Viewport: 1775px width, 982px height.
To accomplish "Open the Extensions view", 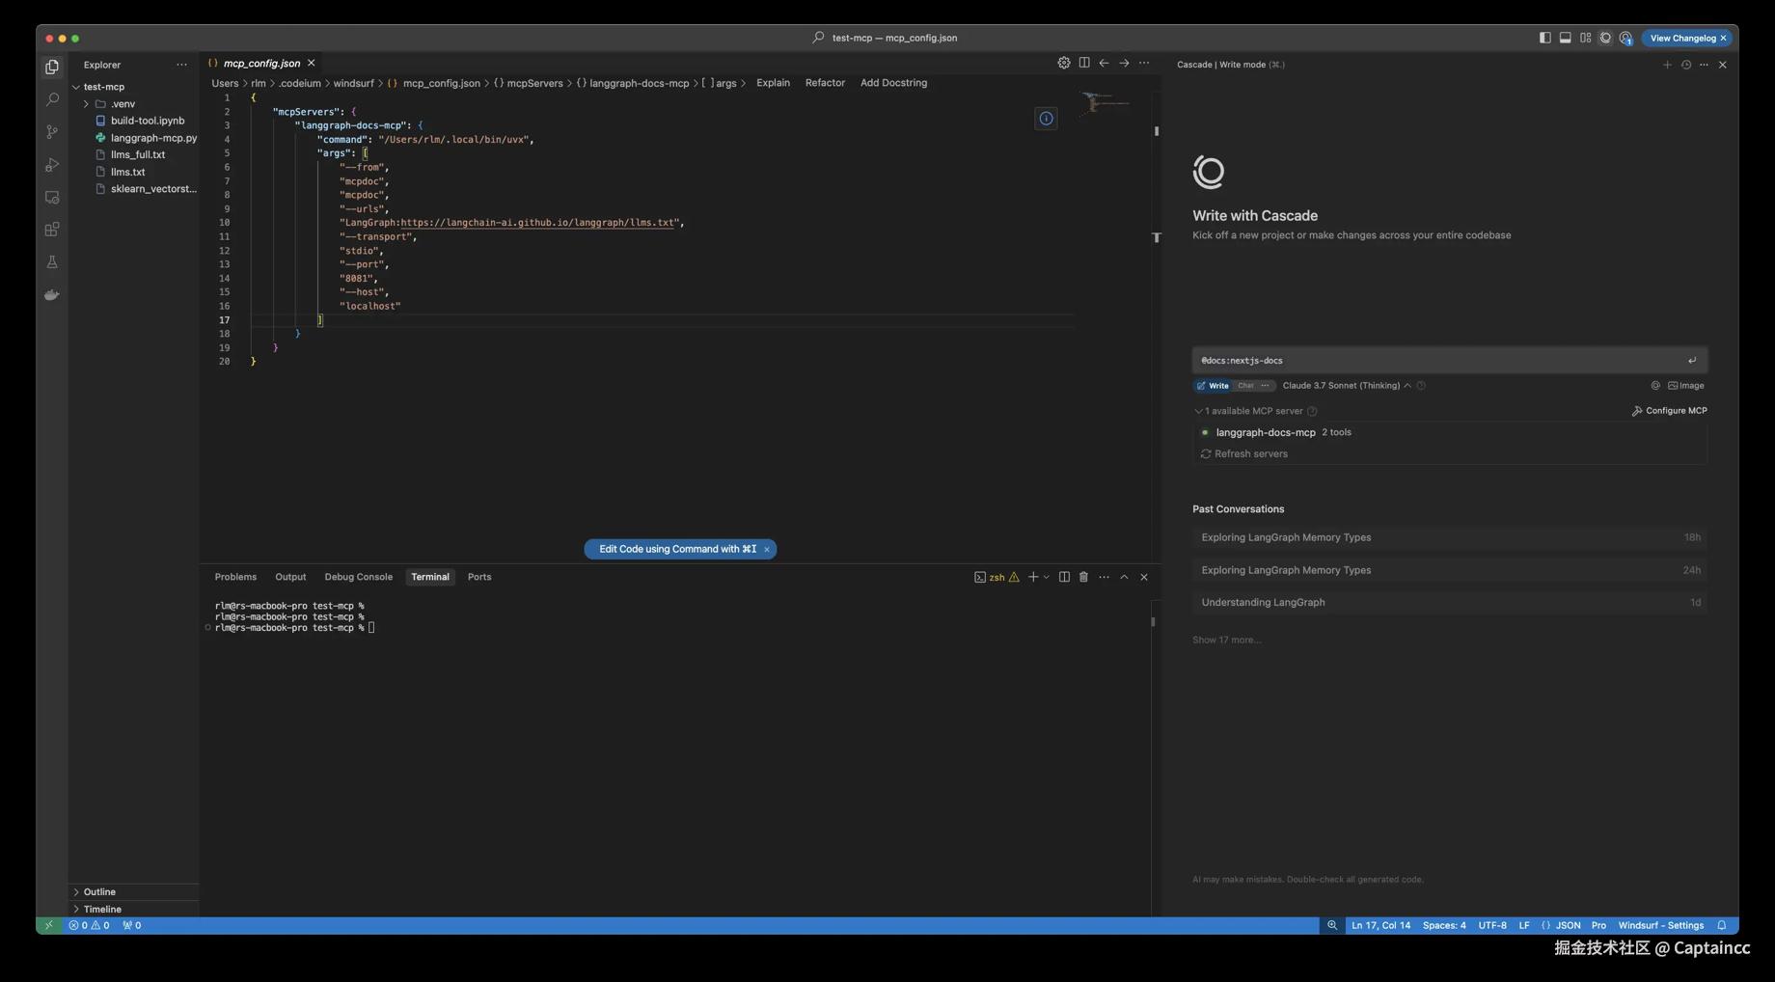I will pos(52,230).
